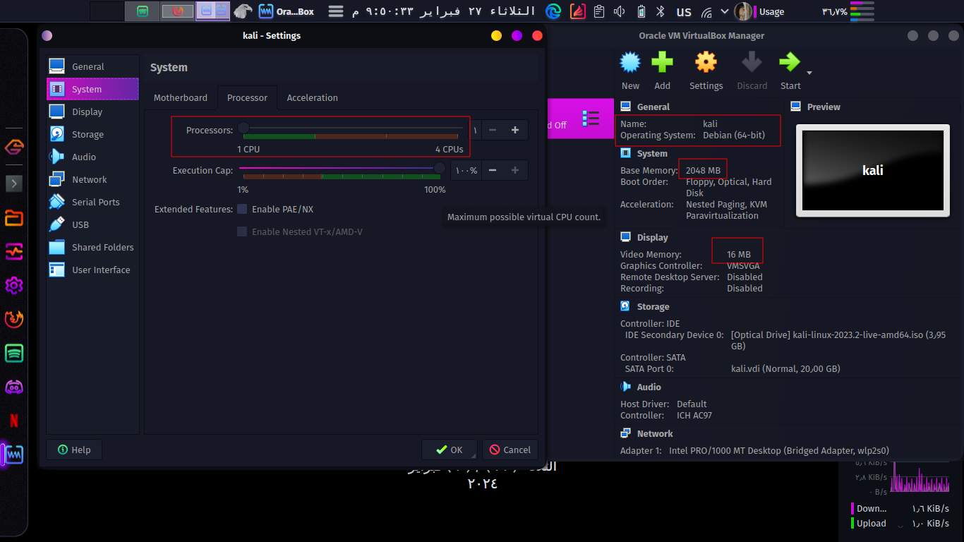Click Add in VirtualBox Manager toolbar
The image size is (964, 542).
click(x=662, y=71)
